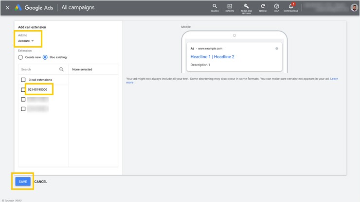
Task: Open Tools and Settings wrench icon
Action: coord(246,7)
